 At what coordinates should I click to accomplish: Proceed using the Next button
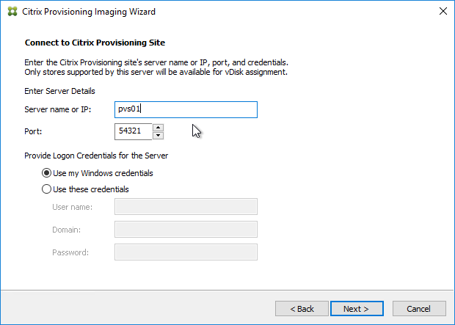357,308
